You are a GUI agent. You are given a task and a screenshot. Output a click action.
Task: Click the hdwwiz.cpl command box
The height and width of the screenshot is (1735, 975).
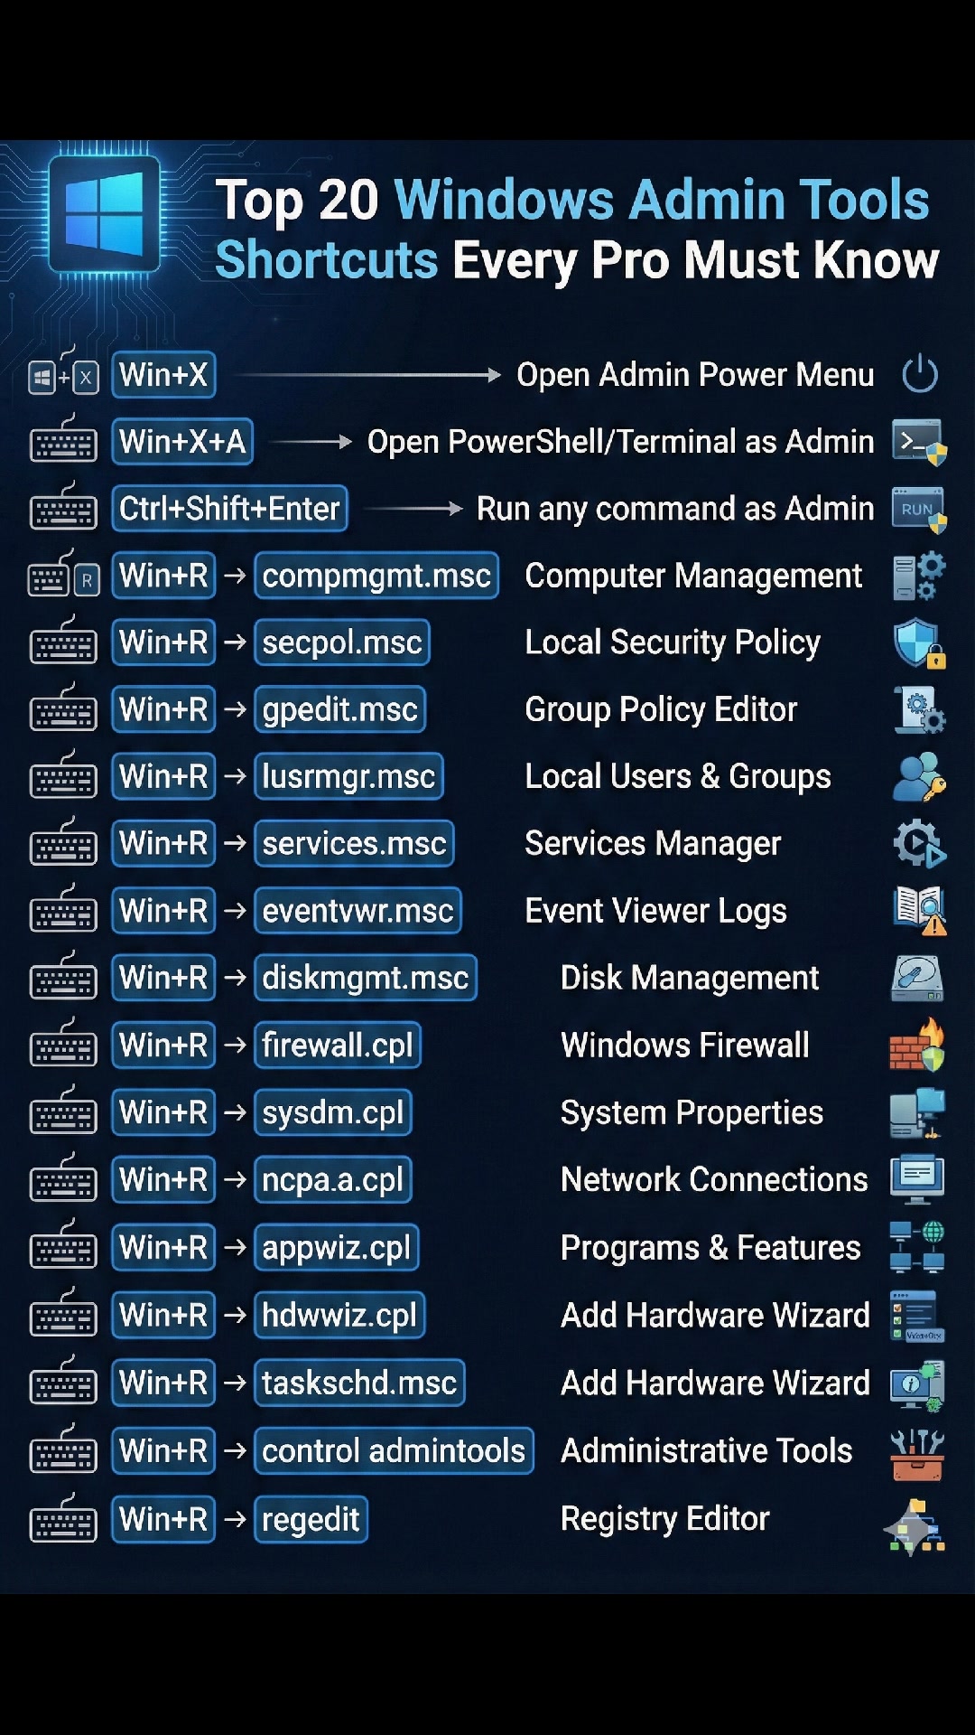click(x=339, y=1315)
